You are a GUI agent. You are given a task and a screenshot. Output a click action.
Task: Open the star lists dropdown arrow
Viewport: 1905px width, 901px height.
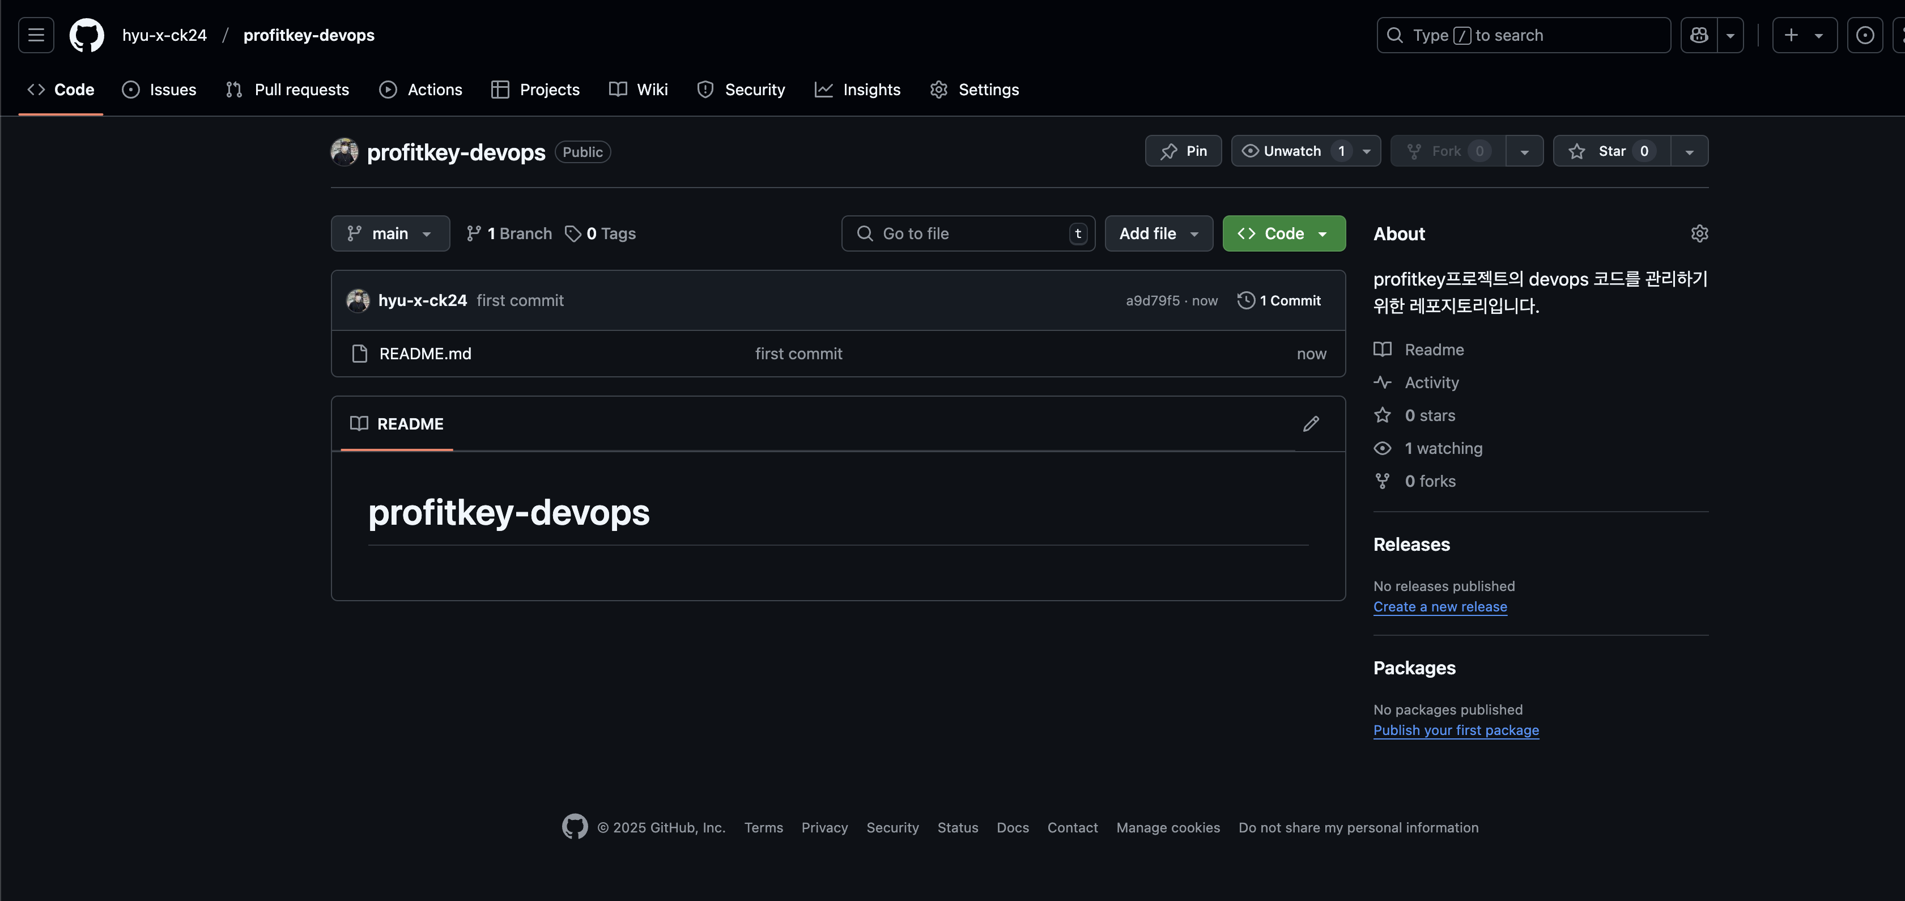1689,151
